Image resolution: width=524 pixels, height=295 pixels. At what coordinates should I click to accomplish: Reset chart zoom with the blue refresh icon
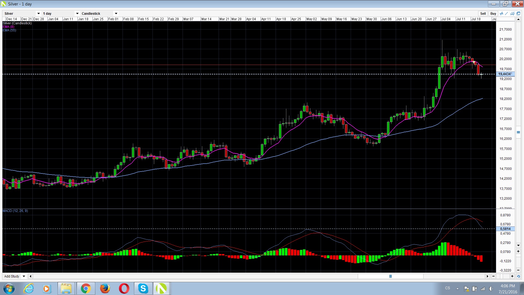518,276
